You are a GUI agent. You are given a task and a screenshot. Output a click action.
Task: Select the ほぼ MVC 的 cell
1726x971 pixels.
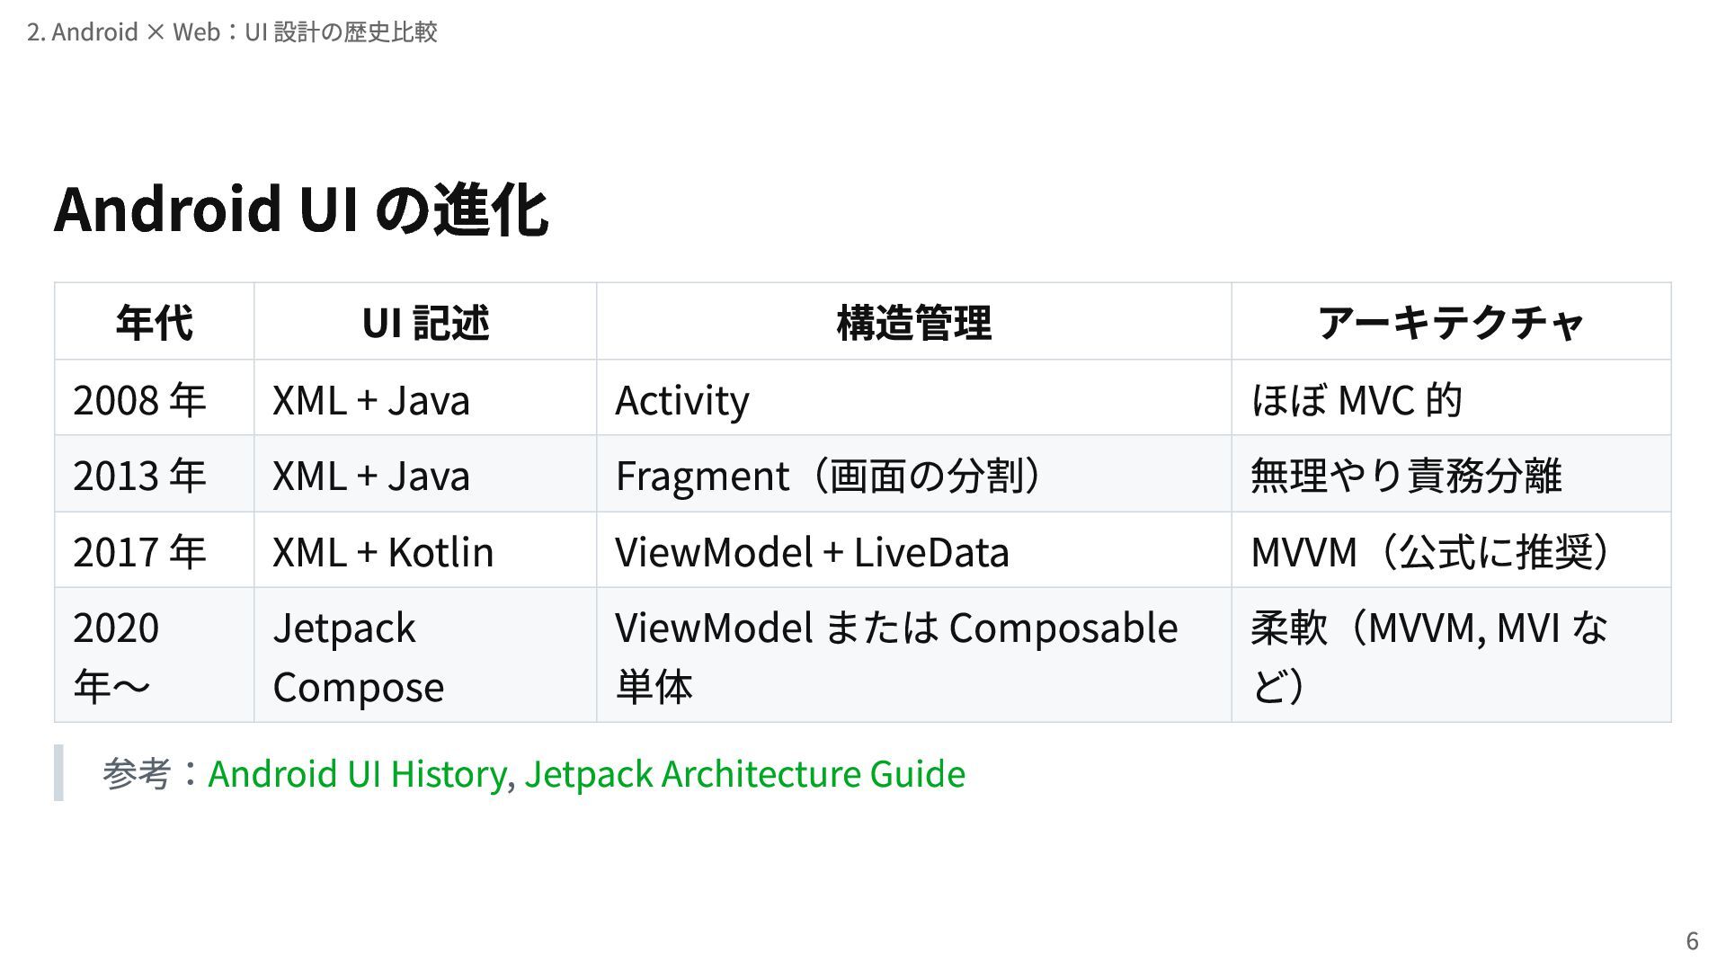1356,400
